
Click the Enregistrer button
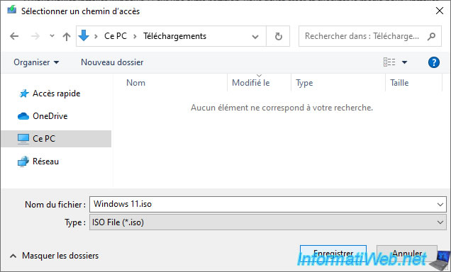click(333, 254)
